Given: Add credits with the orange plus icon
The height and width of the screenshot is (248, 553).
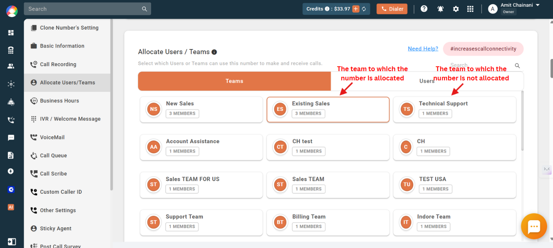Looking at the screenshot, I should [355, 9].
